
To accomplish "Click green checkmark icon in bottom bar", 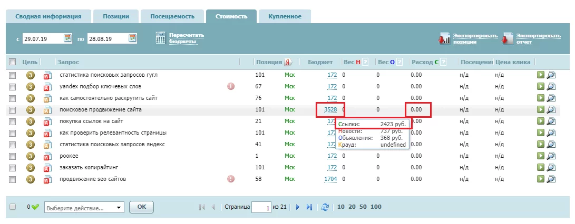I will [35, 207].
